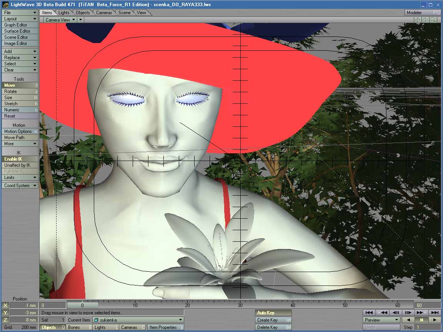The height and width of the screenshot is (332, 443).
Task: Click Delete Key button
Action: [273, 327]
